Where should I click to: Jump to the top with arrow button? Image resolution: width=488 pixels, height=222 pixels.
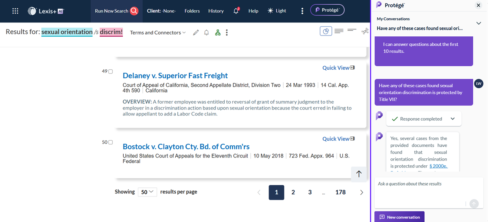click(359, 174)
